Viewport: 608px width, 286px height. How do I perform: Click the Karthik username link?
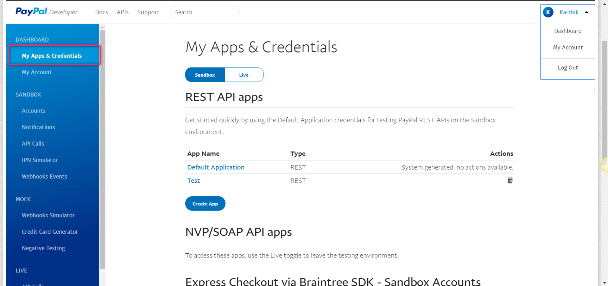point(569,12)
